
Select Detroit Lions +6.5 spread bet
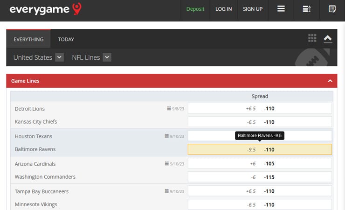(x=260, y=108)
